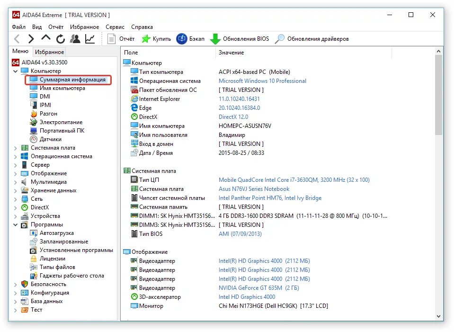Image resolution: width=454 pixels, height=332 pixels.
Task: Open the DirectX 12.0 value link
Action: (x=233, y=117)
